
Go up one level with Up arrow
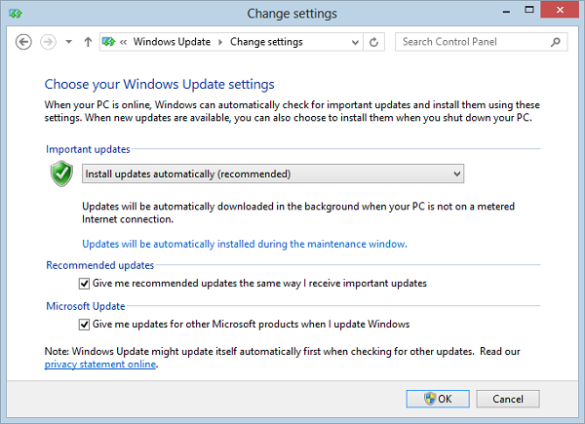click(x=88, y=42)
